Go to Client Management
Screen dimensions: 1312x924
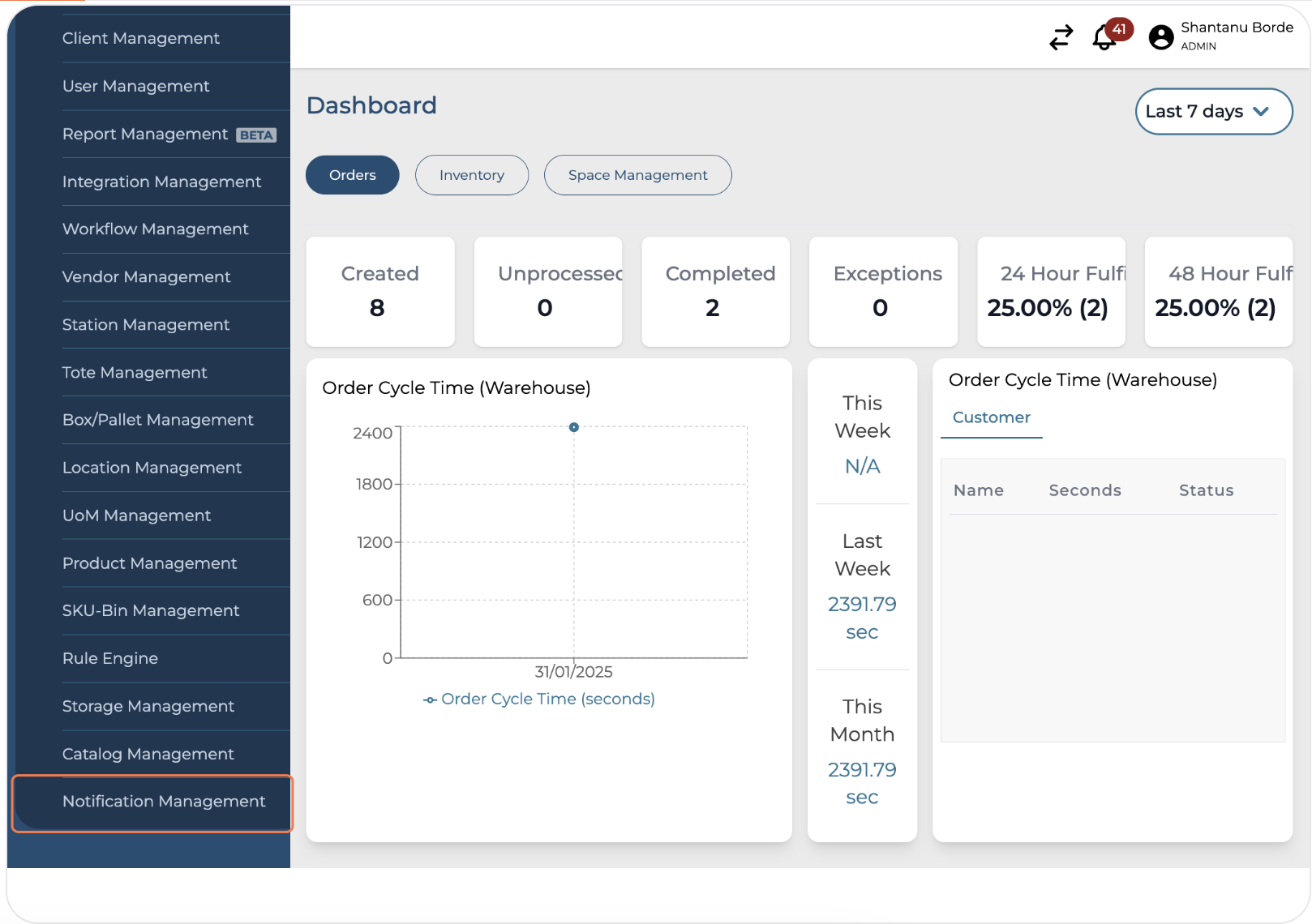(x=141, y=39)
